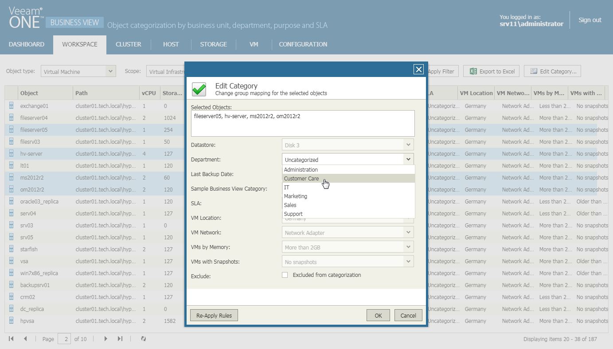Image resolution: width=613 pixels, height=349 pixels.
Task: Choose IT in Department list
Action: (x=348, y=188)
